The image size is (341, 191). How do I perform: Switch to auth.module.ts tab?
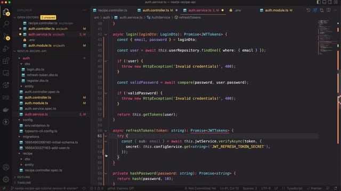pyautogui.click(x=279, y=10)
